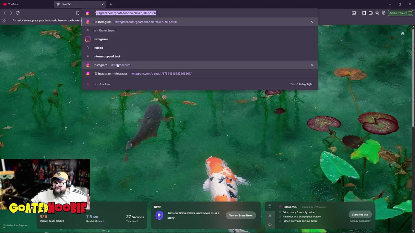Viewport: 415px width, 233px height.
Task: Select the Talk camera tab in widget
Action: 270,224
